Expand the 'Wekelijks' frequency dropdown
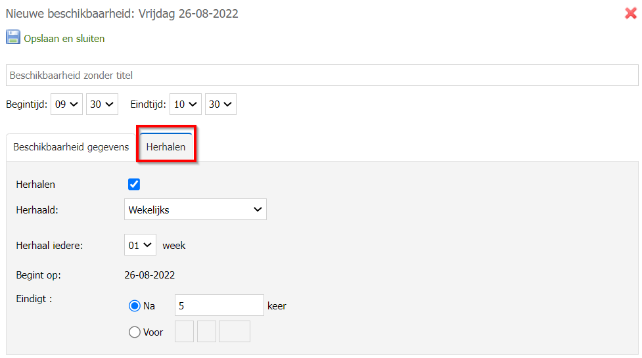The image size is (642, 358). pos(195,210)
